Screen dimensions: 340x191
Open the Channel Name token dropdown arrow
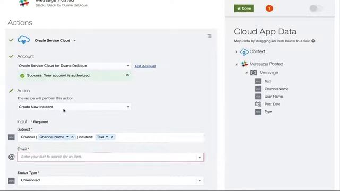(x=67, y=137)
